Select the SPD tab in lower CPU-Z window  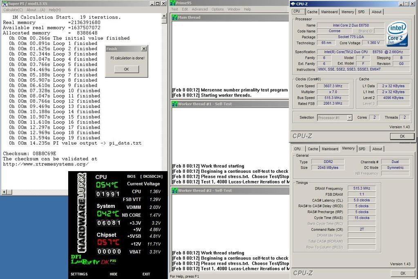[362, 149]
